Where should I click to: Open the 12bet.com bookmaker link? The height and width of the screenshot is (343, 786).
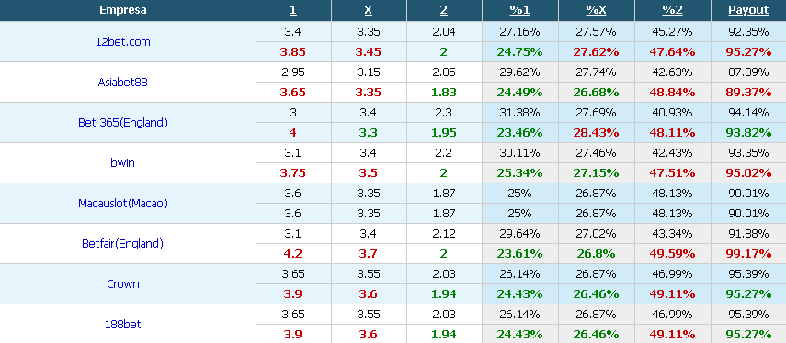coord(123,42)
